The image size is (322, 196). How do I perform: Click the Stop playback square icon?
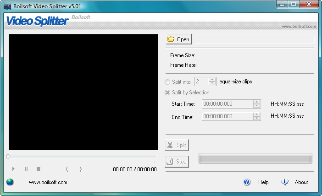[39, 169]
